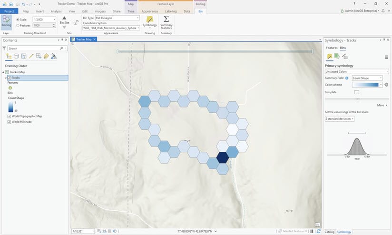Screen dimensions: 392x235
Task: Open vary symbology by attribute icon
Action: click(337, 57)
